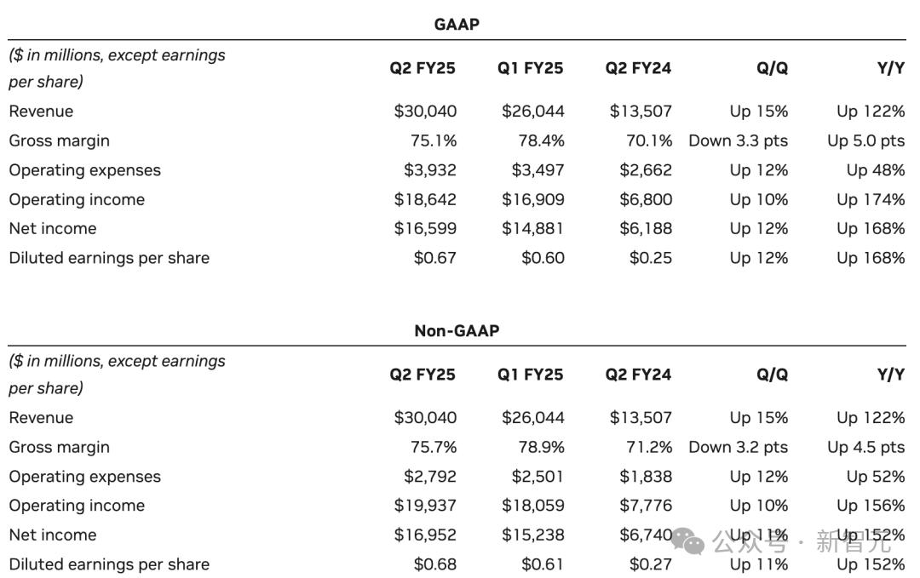Click the "Up 174%" operating income change
Viewport: 920px width, 578px height.
[871, 199]
